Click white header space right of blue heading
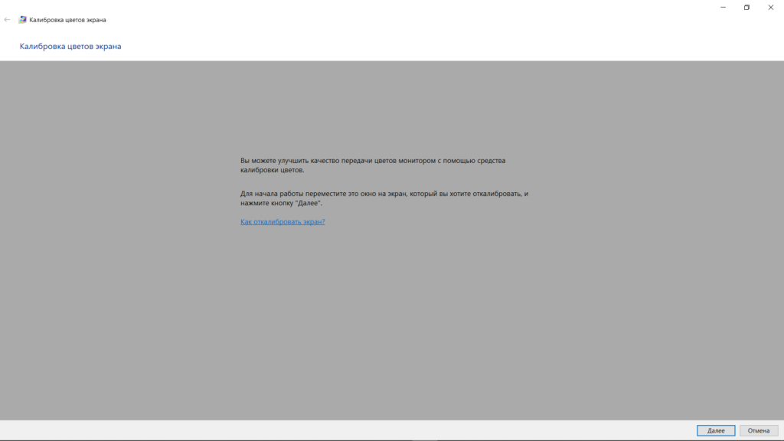 click(459, 47)
